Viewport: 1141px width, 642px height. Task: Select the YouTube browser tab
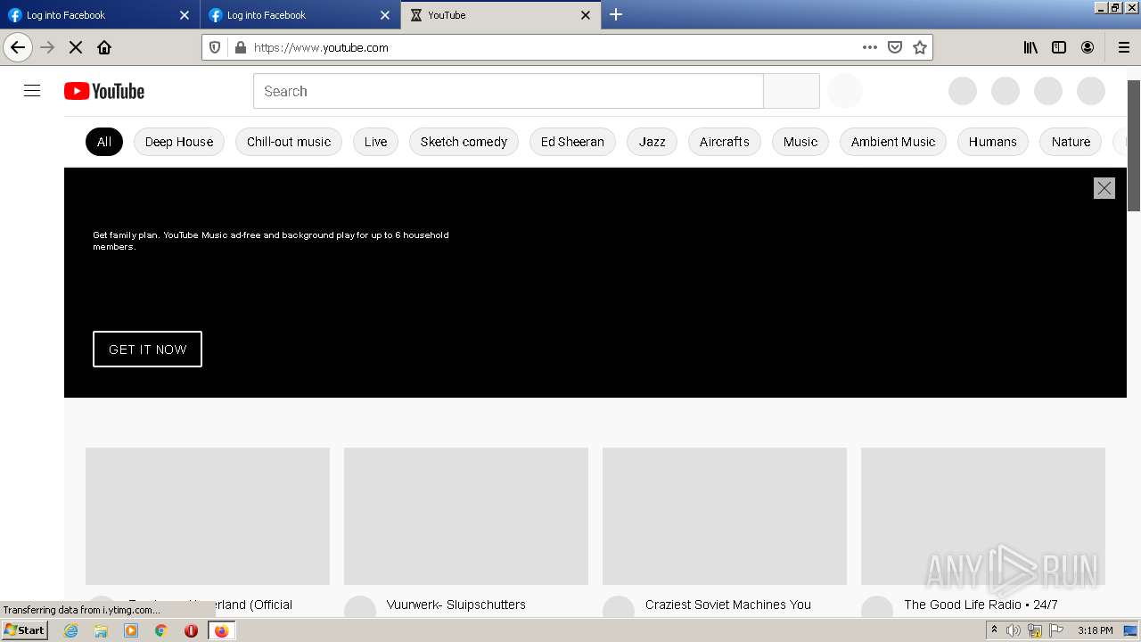501,15
